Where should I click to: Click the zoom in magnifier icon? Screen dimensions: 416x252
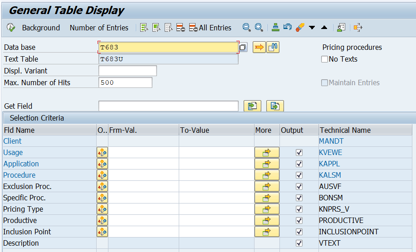click(x=259, y=27)
